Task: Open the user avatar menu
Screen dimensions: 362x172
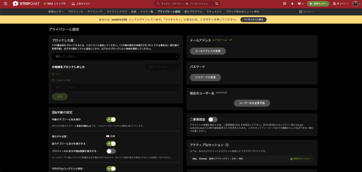Action: coord(356,4)
